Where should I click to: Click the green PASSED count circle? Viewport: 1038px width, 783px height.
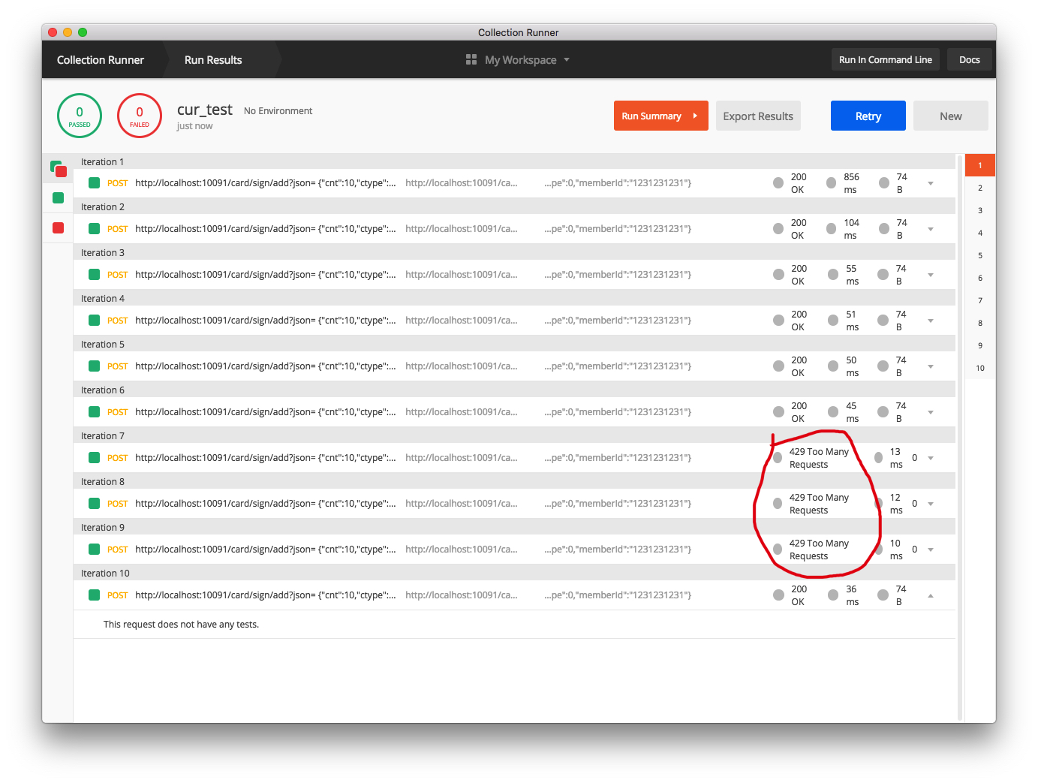tap(80, 116)
